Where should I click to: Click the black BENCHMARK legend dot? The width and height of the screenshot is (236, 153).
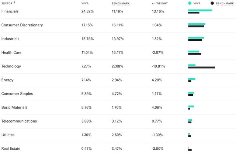pos(212,3)
